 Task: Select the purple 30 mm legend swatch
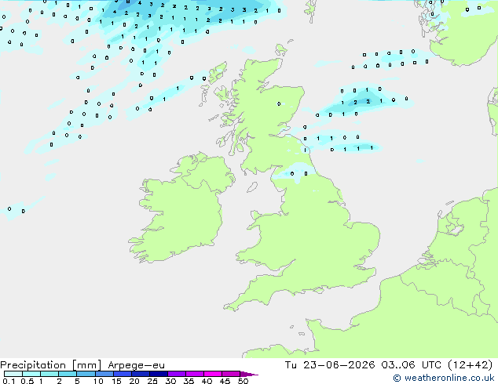[177, 374]
